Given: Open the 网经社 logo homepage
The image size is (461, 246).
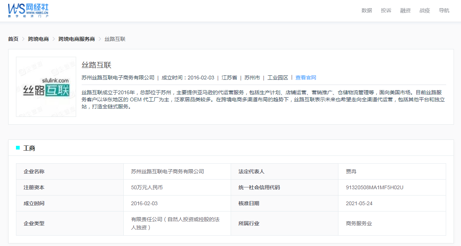Looking at the screenshot, I should [28, 10].
